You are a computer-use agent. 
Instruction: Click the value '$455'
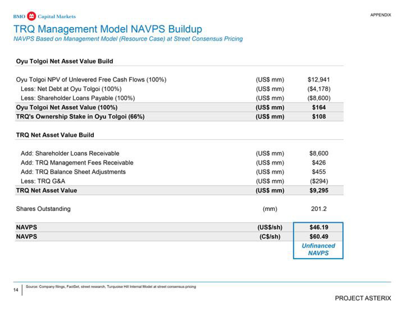pos(319,172)
